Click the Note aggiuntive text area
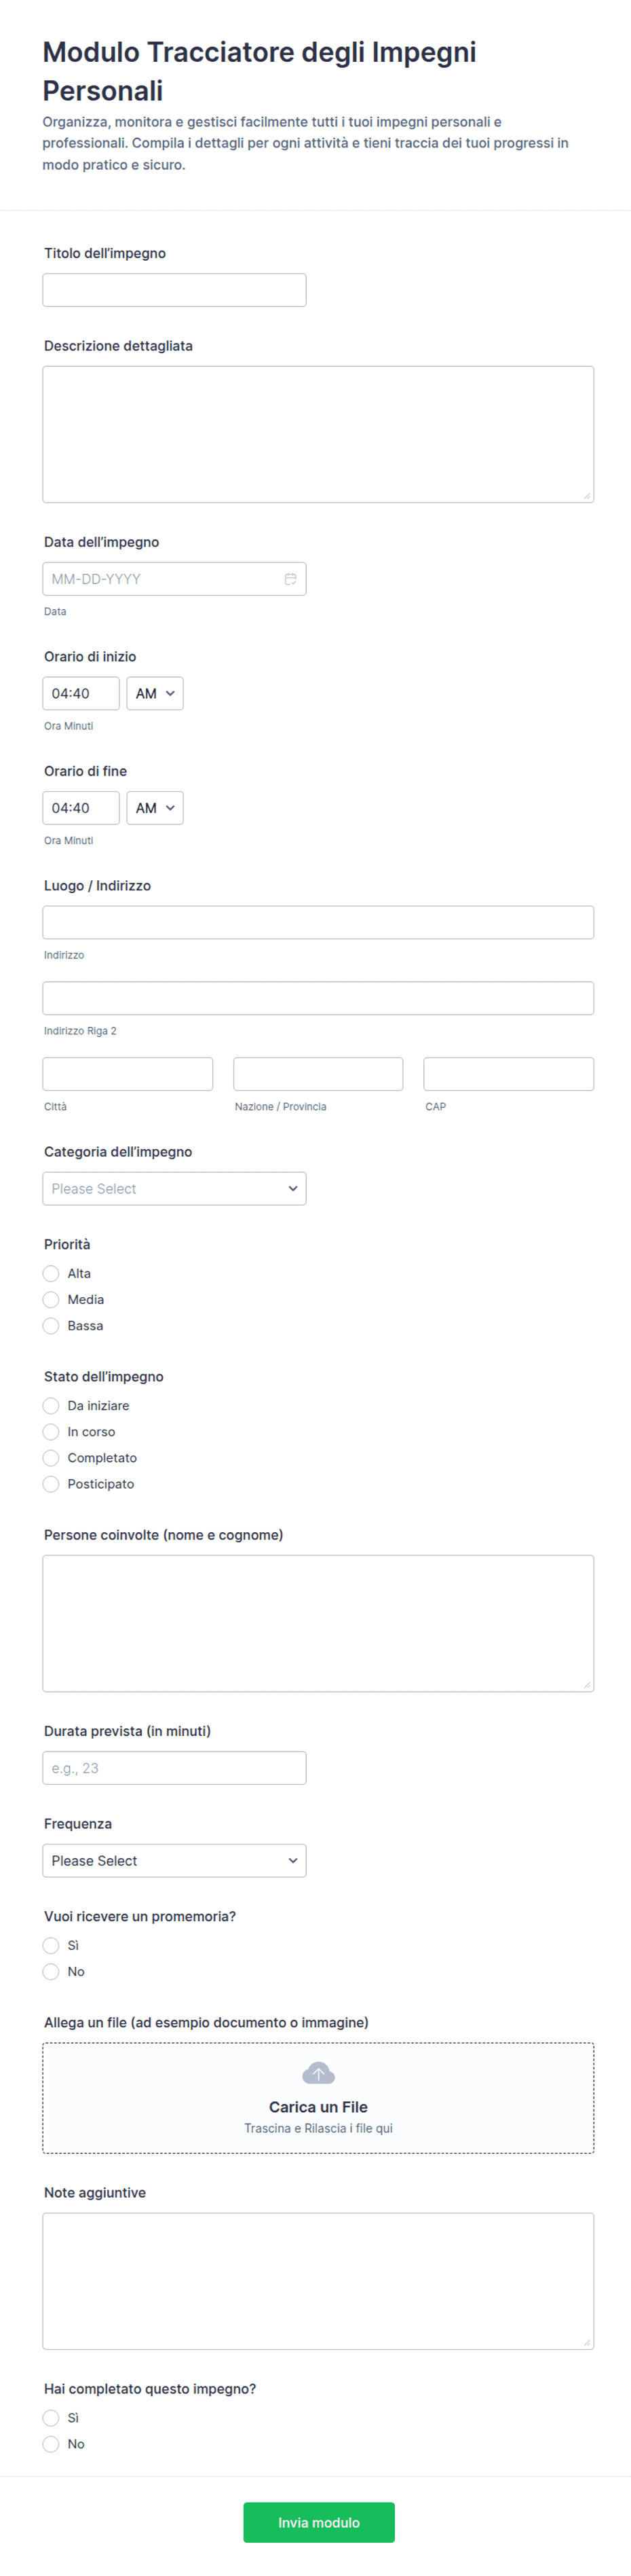The height and width of the screenshot is (2576, 631). 318,2280
